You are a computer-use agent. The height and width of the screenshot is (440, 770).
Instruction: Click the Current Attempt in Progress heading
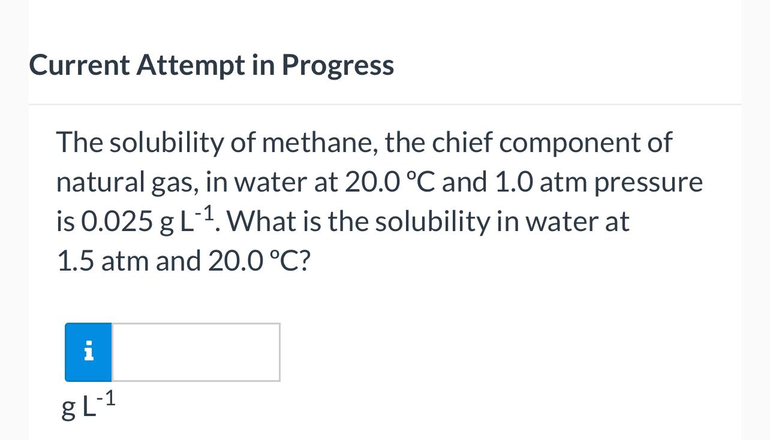click(x=212, y=64)
